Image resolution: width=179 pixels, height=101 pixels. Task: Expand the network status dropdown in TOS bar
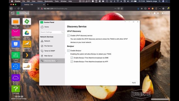point(150,13)
